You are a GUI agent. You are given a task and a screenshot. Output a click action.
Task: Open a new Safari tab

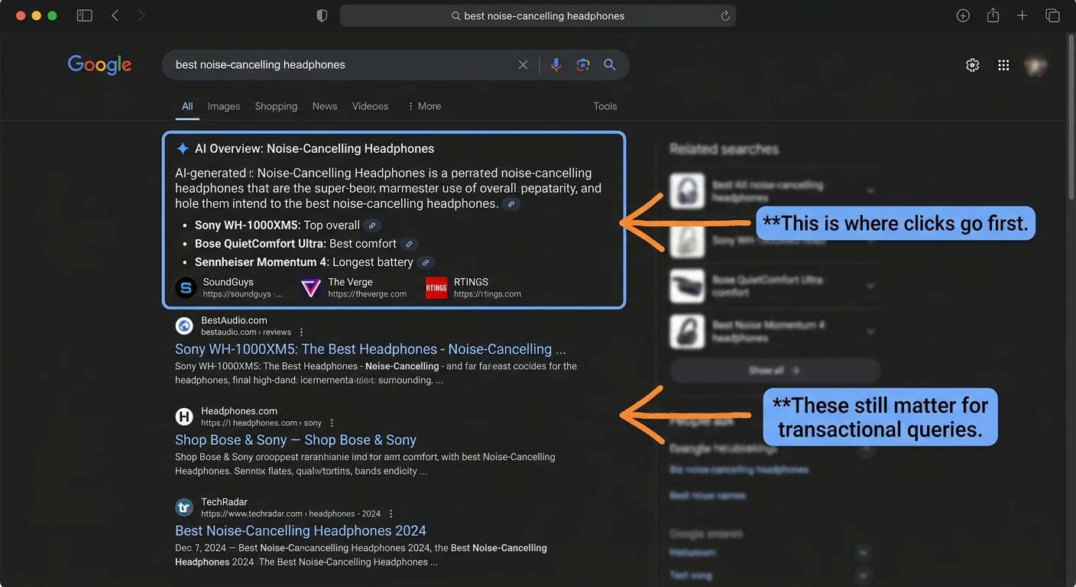coord(1023,16)
